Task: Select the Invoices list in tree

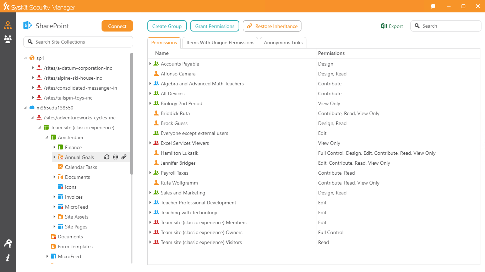Action: (x=74, y=197)
